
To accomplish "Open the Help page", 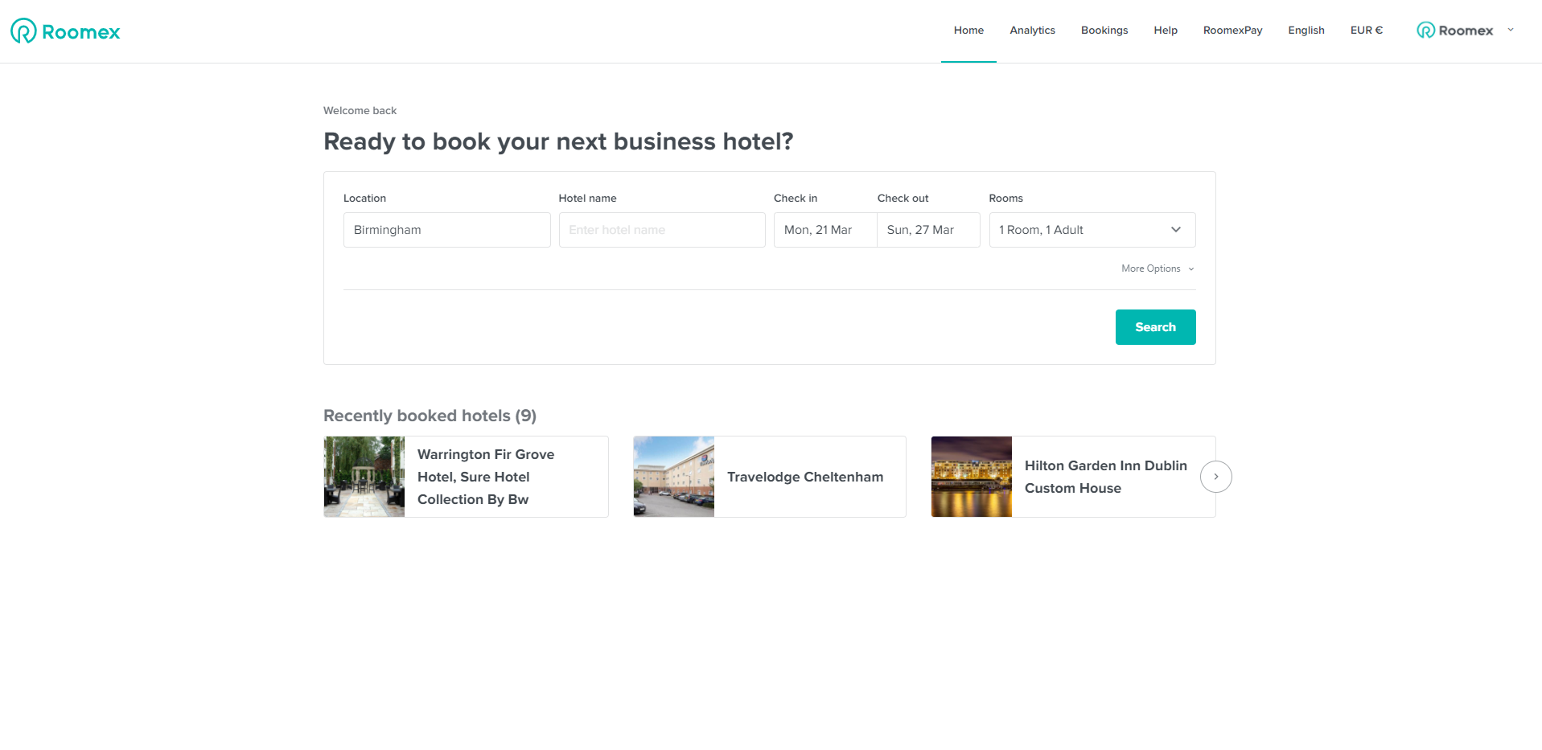I will pyautogui.click(x=1165, y=30).
